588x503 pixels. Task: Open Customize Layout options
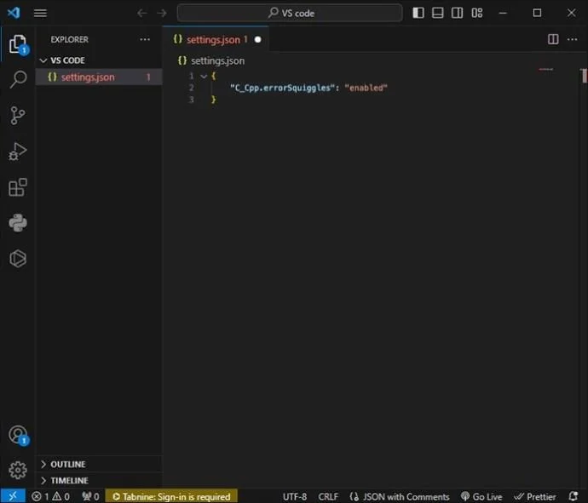tap(477, 13)
